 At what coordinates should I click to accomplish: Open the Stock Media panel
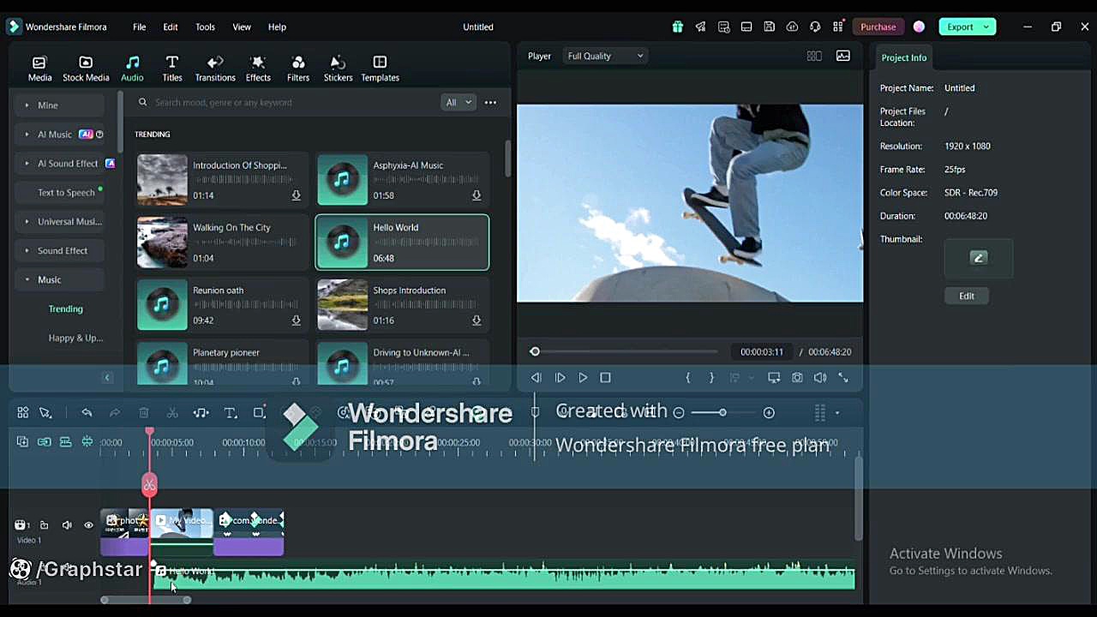click(86, 69)
